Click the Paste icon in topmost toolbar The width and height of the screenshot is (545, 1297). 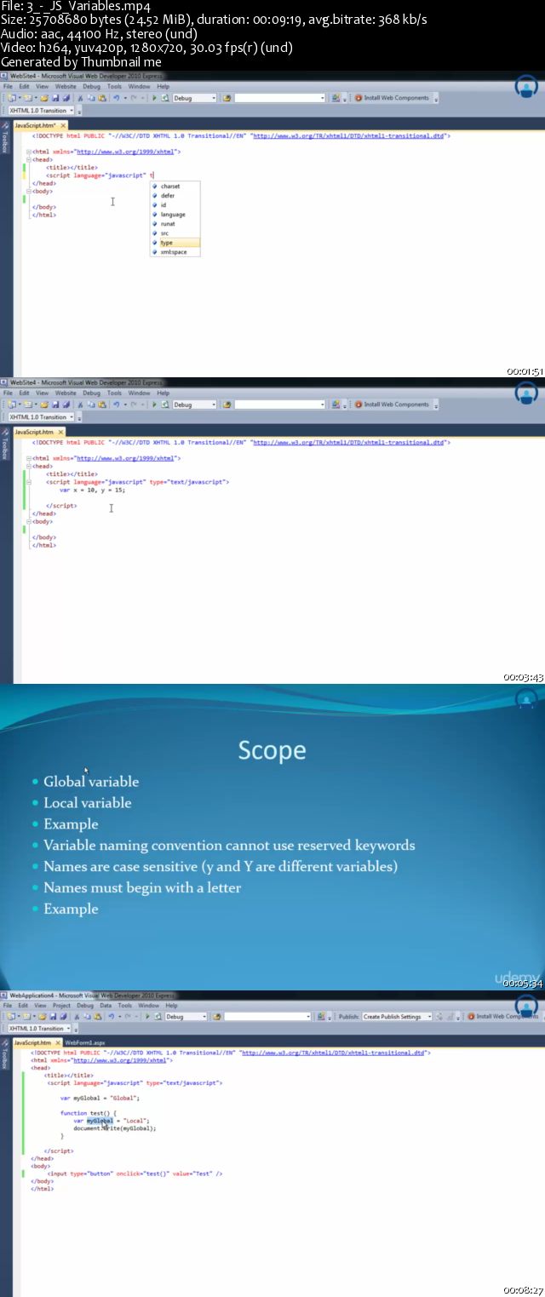101,98
